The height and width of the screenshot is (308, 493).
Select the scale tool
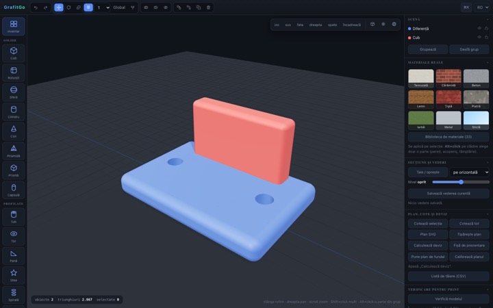(78, 8)
